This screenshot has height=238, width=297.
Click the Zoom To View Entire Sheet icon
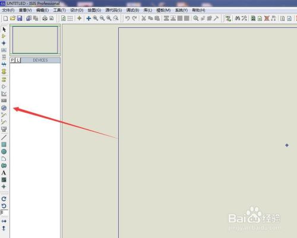[109, 18]
